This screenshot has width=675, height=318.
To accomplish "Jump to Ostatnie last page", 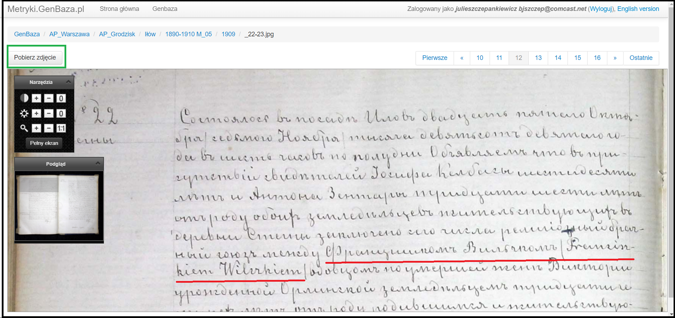I will click(640, 58).
